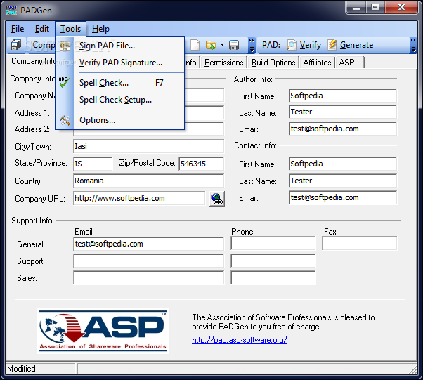The image size is (423, 380).
Task: Switch to the Company Info tab
Action: [x=32, y=62]
